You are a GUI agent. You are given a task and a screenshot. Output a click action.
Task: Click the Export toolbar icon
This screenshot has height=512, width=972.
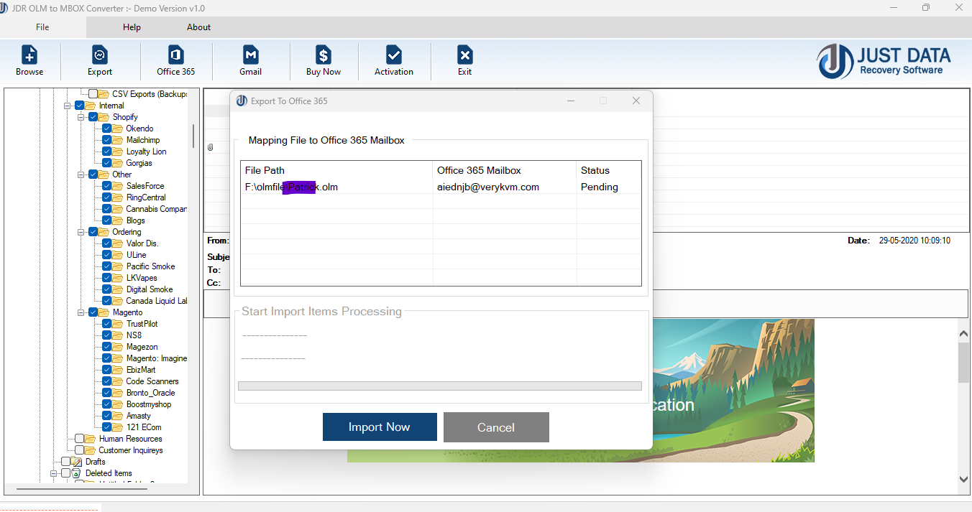[100, 55]
